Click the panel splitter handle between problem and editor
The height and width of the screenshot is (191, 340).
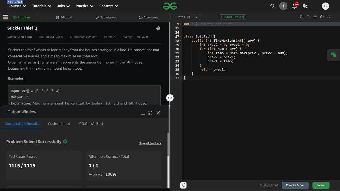170,98
